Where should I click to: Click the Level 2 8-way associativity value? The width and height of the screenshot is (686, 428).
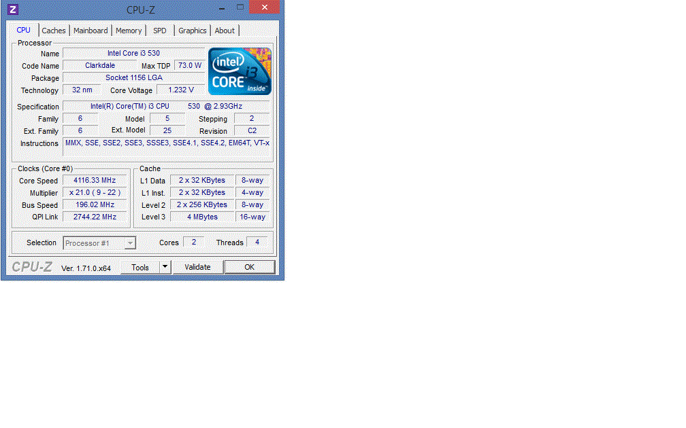(252, 205)
